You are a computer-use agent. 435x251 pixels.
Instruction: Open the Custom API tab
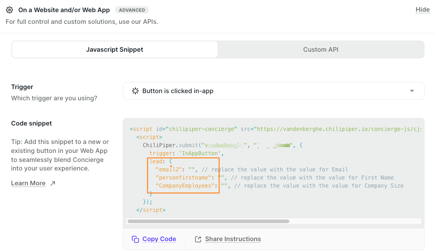320,49
